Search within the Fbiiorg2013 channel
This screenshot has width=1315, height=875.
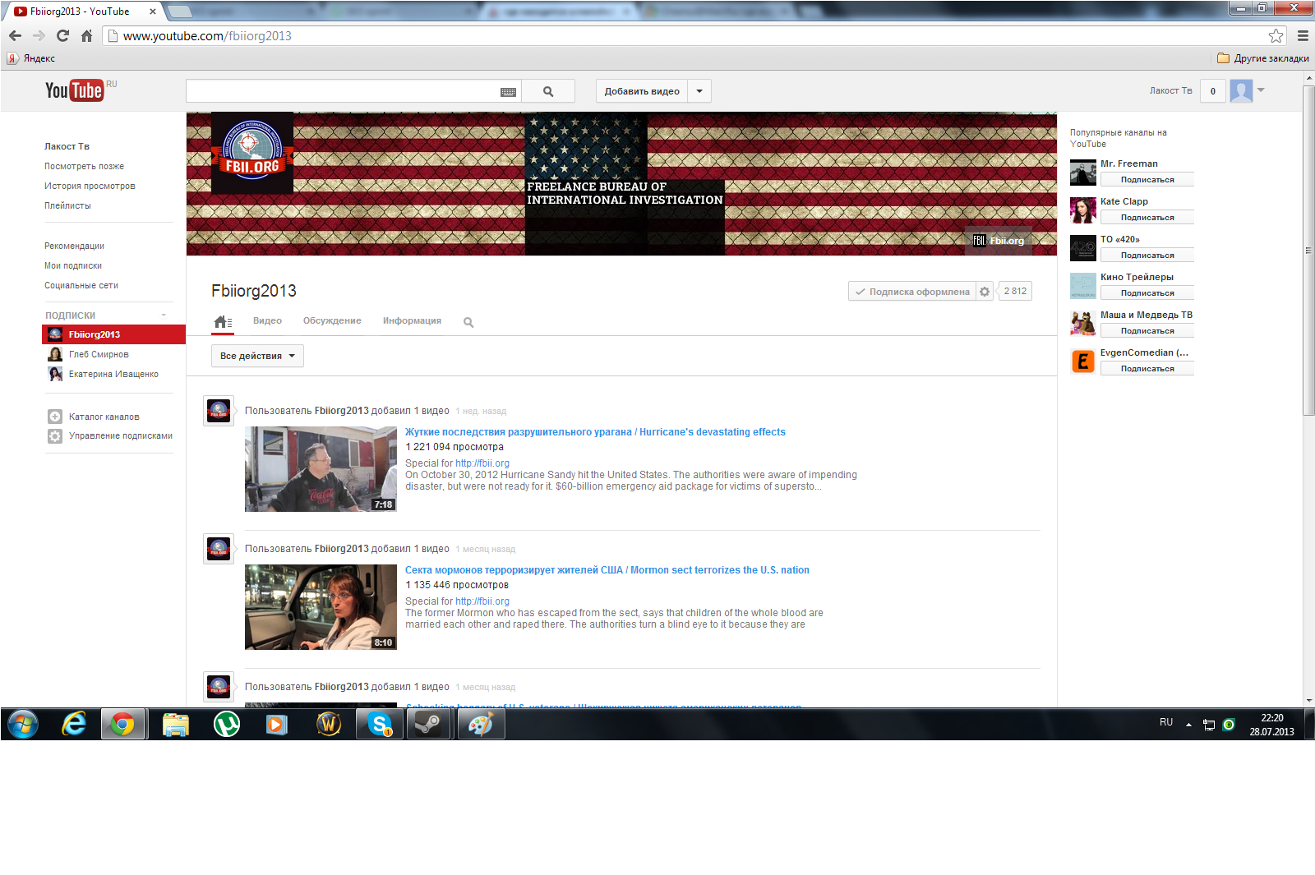pos(468,322)
